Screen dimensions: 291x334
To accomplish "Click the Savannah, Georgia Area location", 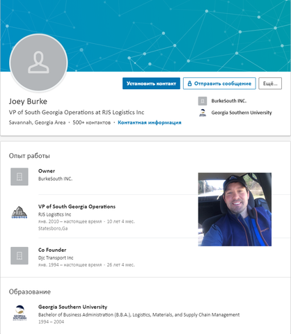I will (37, 122).
